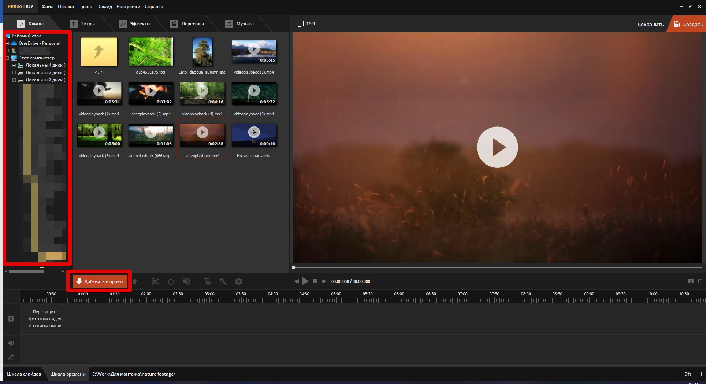Take a snapshot with the camera icon
The height and width of the screenshot is (384, 706).
point(691,281)
